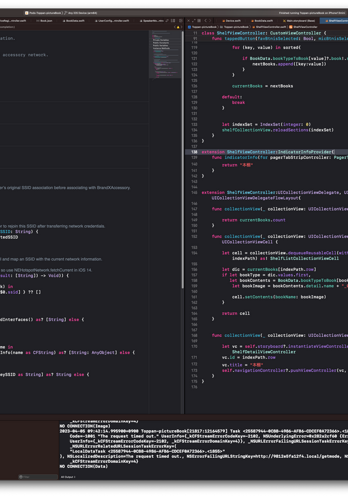Jump to Private Variables in the minimap
Image resolution: width=348 pixels, height=497 pixels.
click(161, 40)
